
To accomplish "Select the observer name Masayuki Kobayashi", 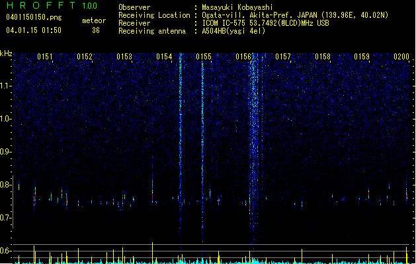I will [237, 7].
